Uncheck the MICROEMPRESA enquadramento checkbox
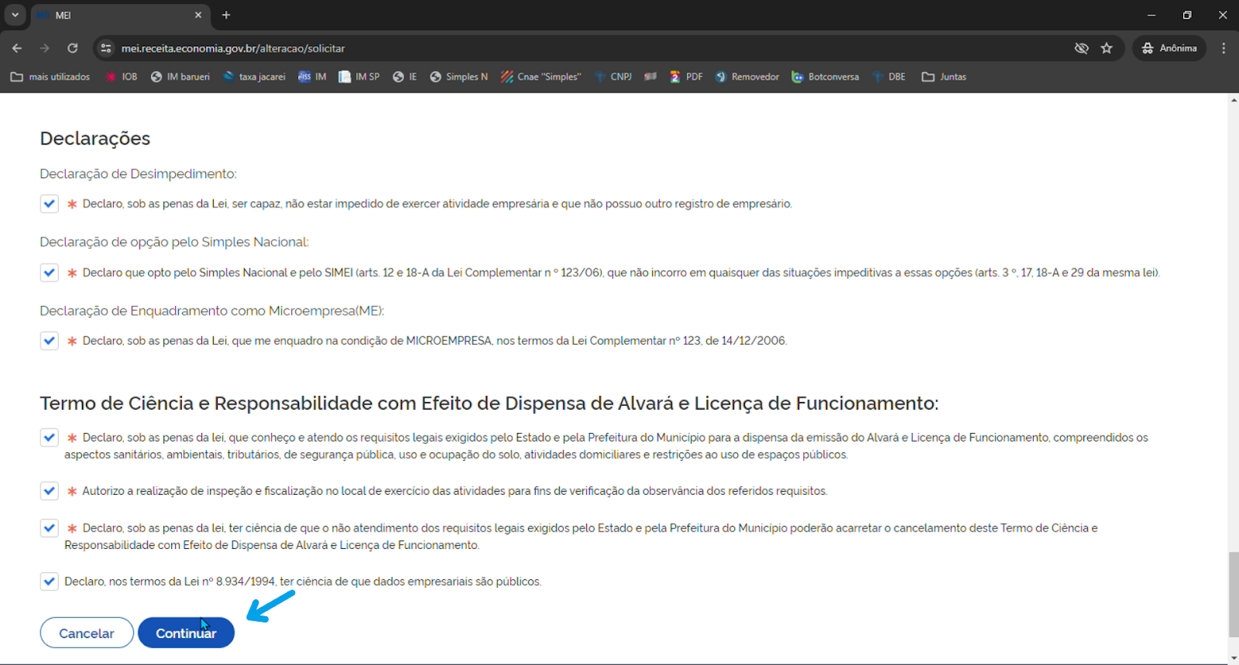The image size is (1239, 665). pyautogui.click(x=50, y=340)
